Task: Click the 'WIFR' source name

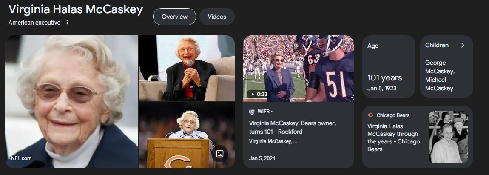Action: [x=264, y=112]
